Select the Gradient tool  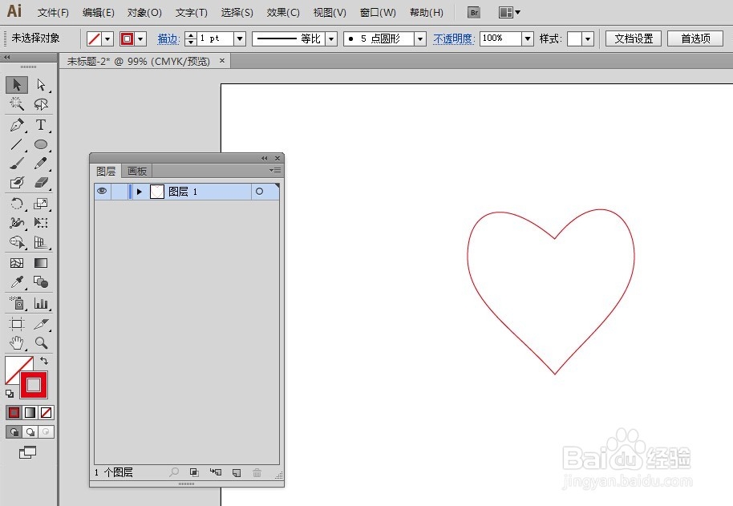pos(41,263)
